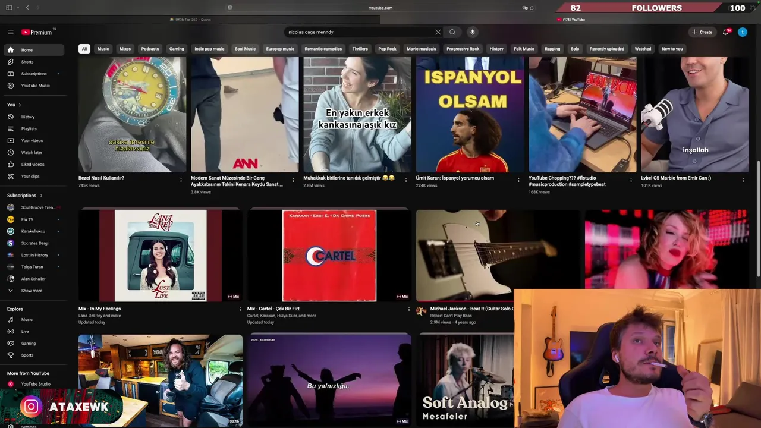The height and width of the screenshot is (428, 761).
Task: Open Music under Explore
Action: tap(33, 319)
